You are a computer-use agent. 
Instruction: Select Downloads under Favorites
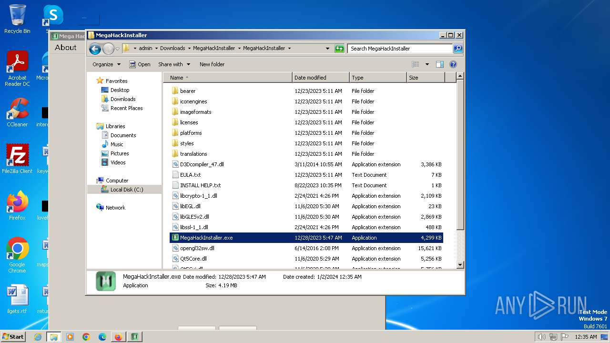pyautogui.click(x=123, y=99)
